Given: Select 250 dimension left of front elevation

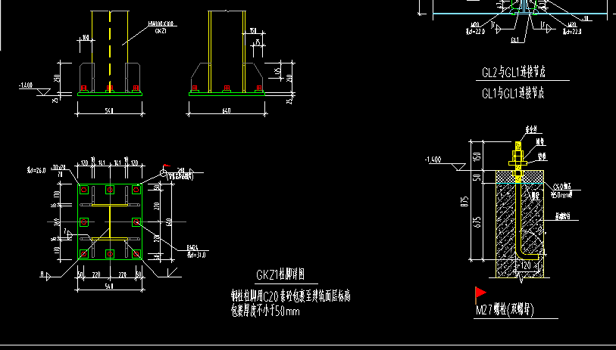Looking at the screenshot, I should coord(58,78).
